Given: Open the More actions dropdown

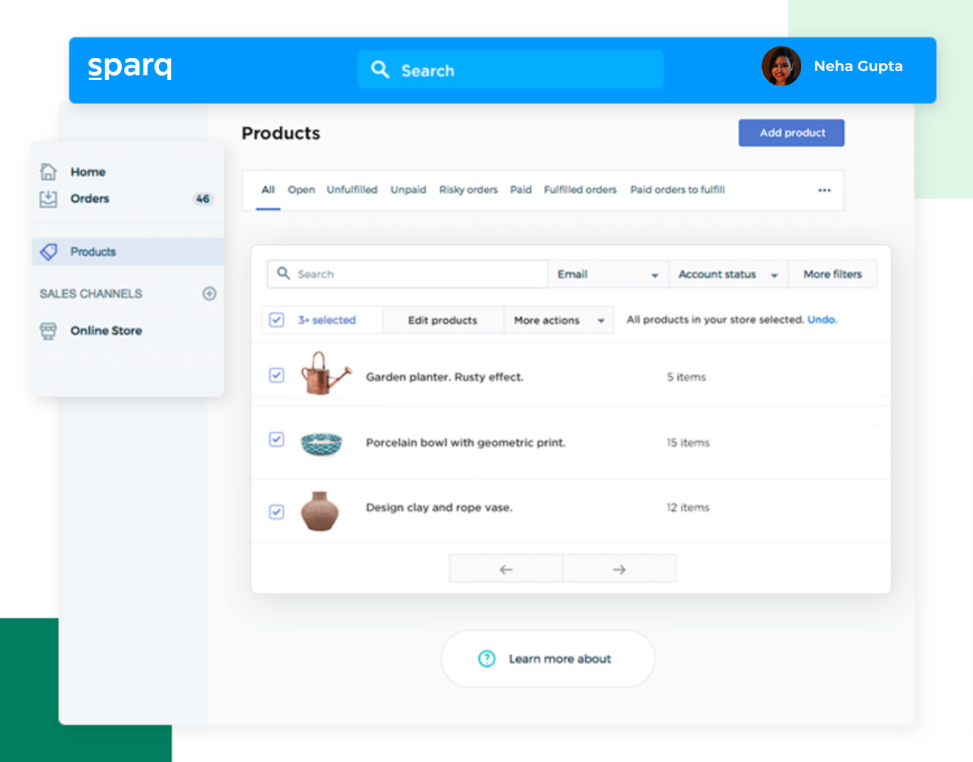Looking at the screenshot, I should coord(557,320).
